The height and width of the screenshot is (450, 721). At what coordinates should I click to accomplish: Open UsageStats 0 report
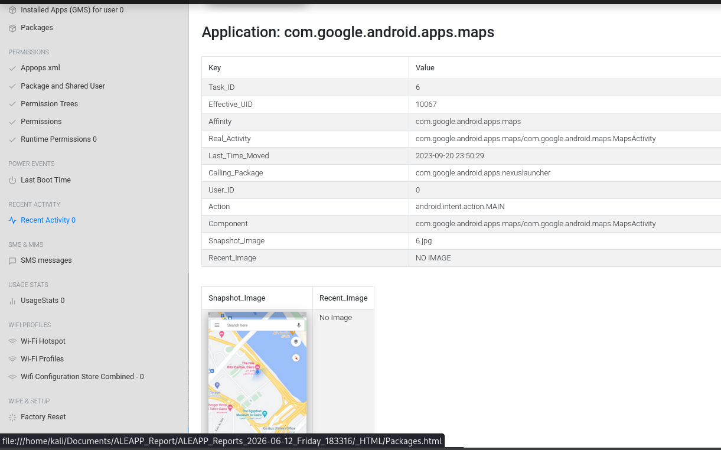coord(43,301)
